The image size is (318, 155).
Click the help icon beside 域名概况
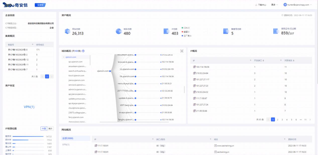point(83,51)
